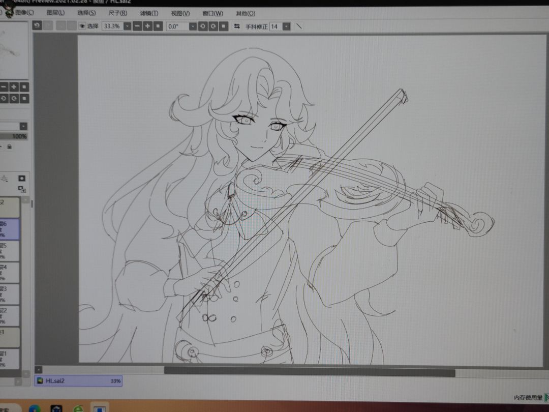Select layer 5 in the layer list
Viewport: 549px width, 412px height.
pyautogui.click(x=10, y=251)
